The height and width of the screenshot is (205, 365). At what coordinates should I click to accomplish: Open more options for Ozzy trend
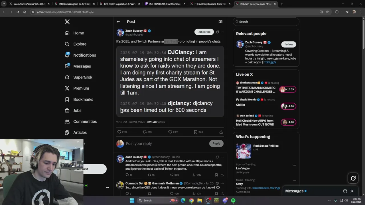point(294,180)
